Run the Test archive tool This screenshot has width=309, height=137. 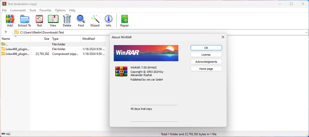click(39, 21)
